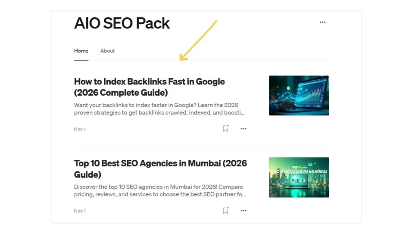
Task: Click the AIO SEO Pack publication title
Action: click(x=122, y=23)
